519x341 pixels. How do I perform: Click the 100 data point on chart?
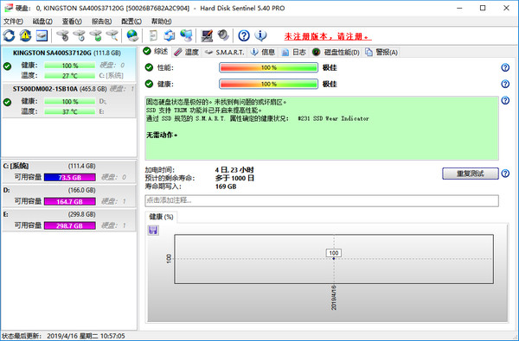point(334,258)
